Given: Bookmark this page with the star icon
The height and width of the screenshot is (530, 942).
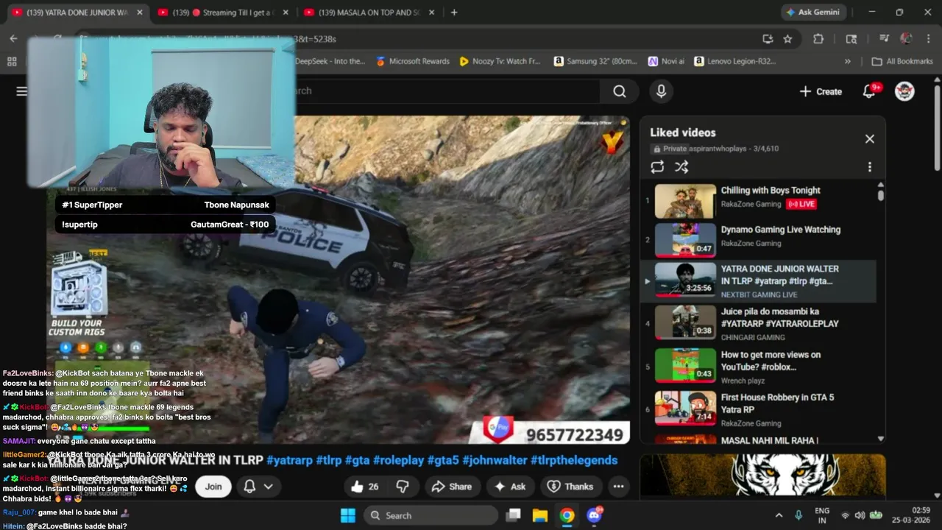Looking at the screenshot, I should (787, 39).
